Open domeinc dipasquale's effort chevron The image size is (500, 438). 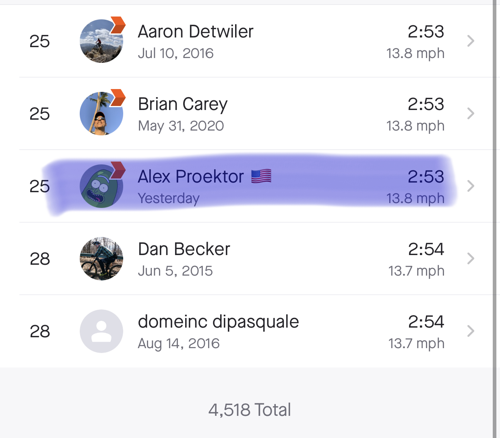coord(471,331)
